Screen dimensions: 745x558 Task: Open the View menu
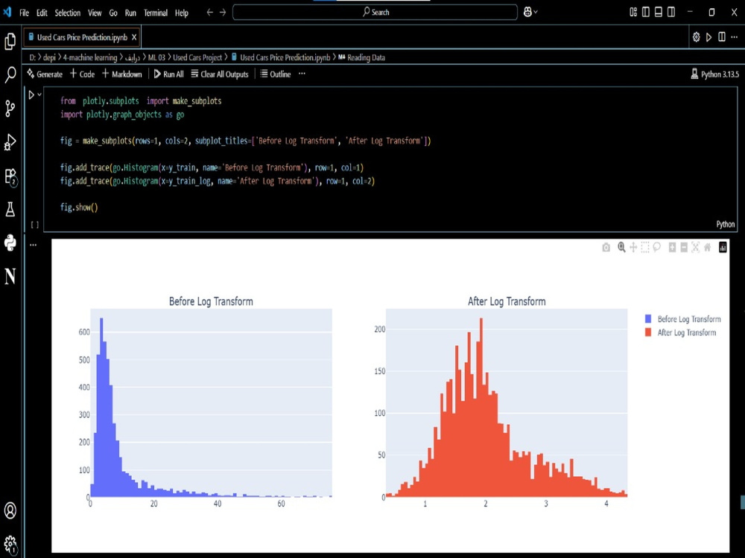click(95, 13)
